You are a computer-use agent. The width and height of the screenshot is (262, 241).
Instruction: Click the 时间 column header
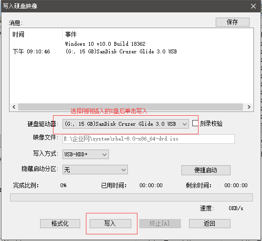(36, 34)
